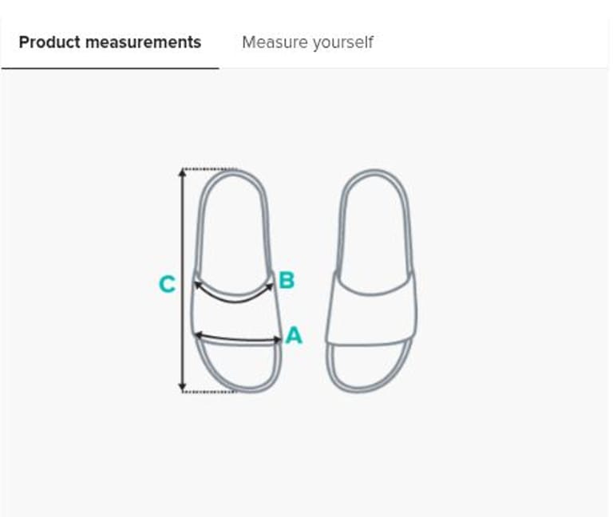Click the teal letter A label
The height and width of the screenshot is (517, 613).
coord(294,336)
